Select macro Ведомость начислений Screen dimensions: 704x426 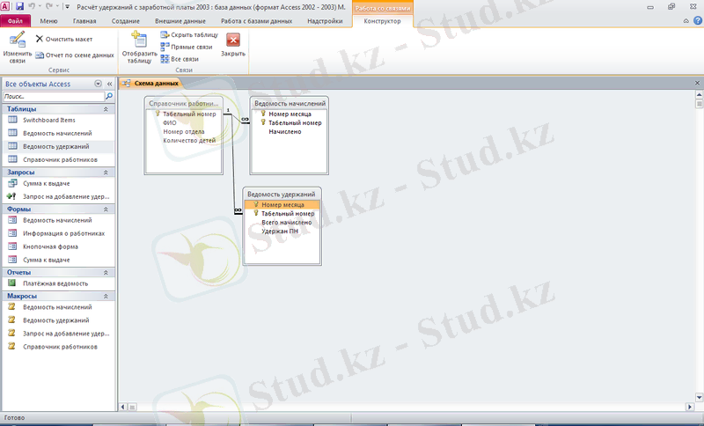[58, 307]
